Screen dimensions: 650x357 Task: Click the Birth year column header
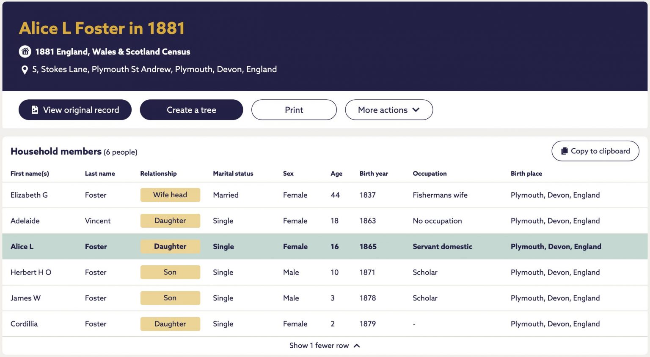coord(374,174)
